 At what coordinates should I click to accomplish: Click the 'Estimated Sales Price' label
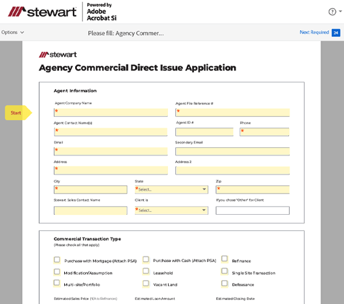(x=71, y=298)
